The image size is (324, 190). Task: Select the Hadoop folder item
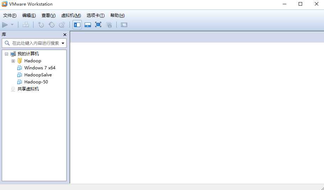(x=33, y=61)
